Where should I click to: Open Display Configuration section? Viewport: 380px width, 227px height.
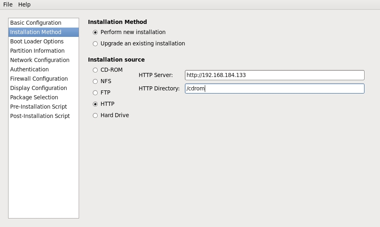click(x=44, y=88)
